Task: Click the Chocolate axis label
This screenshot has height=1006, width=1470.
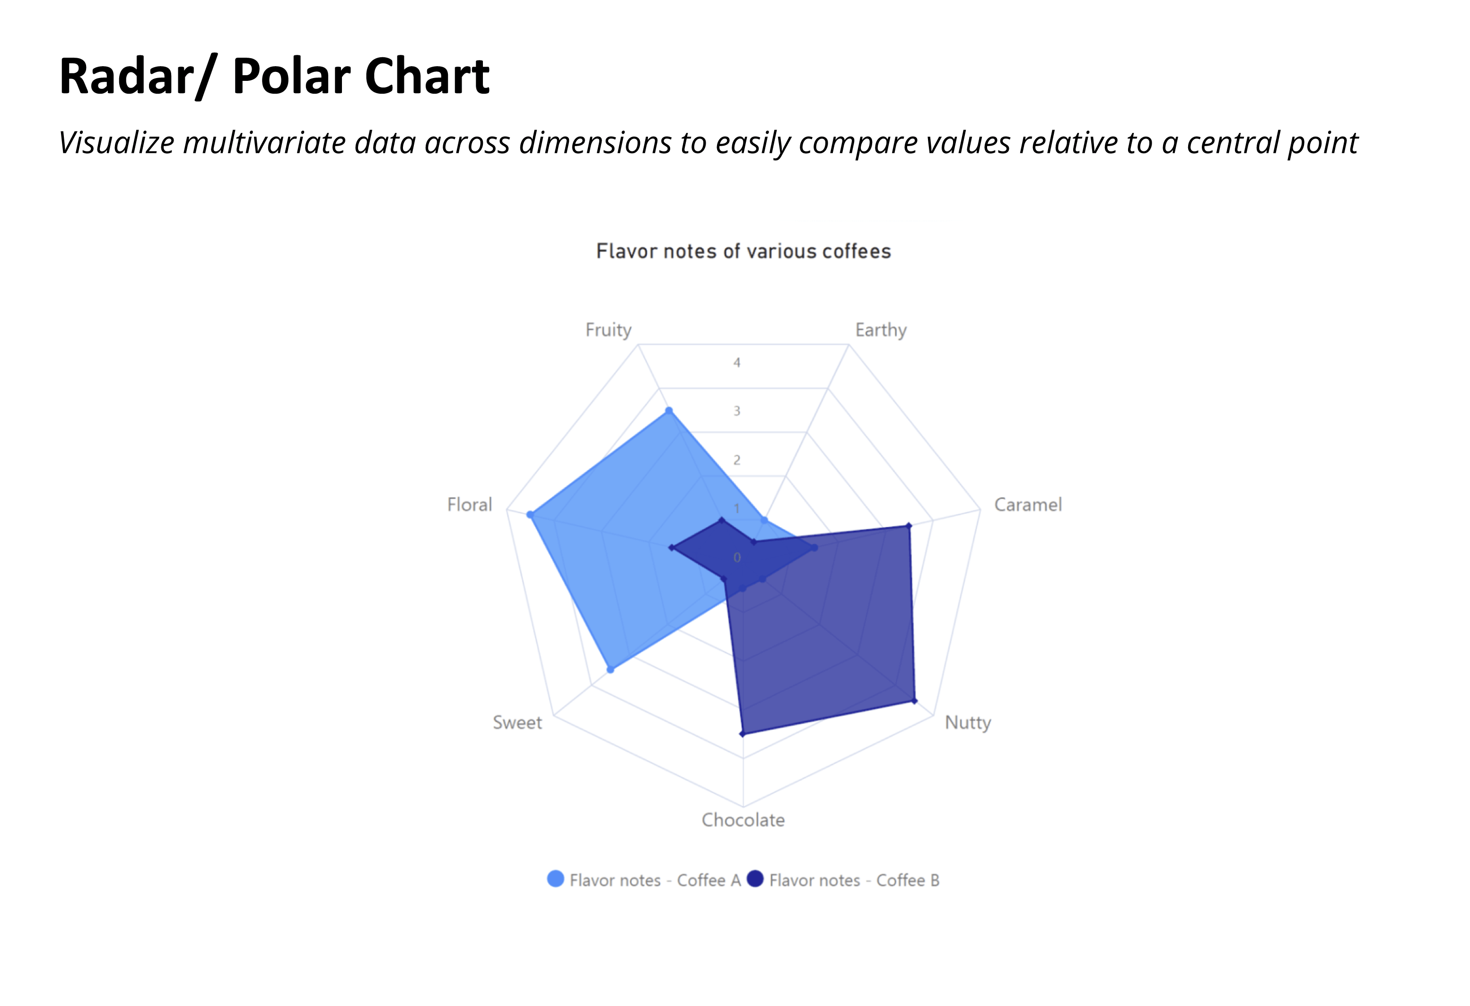Action: (743, 820)
